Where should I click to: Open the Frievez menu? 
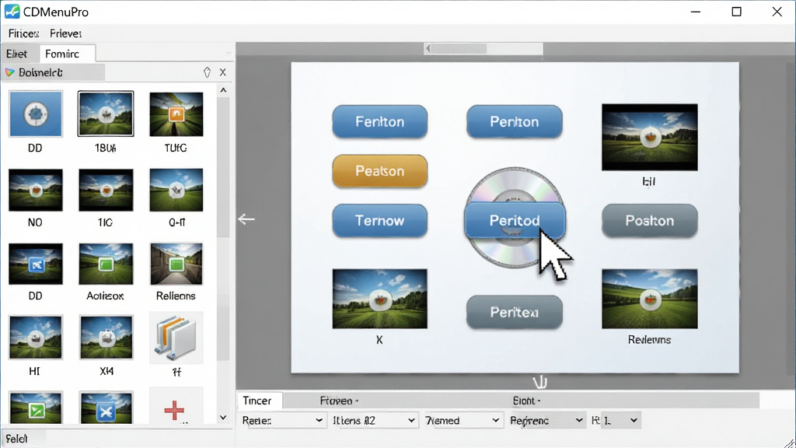tap(66, 33)
